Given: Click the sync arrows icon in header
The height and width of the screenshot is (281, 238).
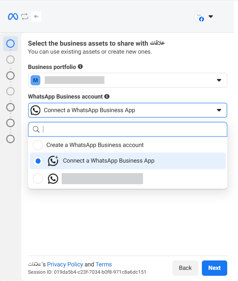Looking at the screenshot, I should [25, 16].
